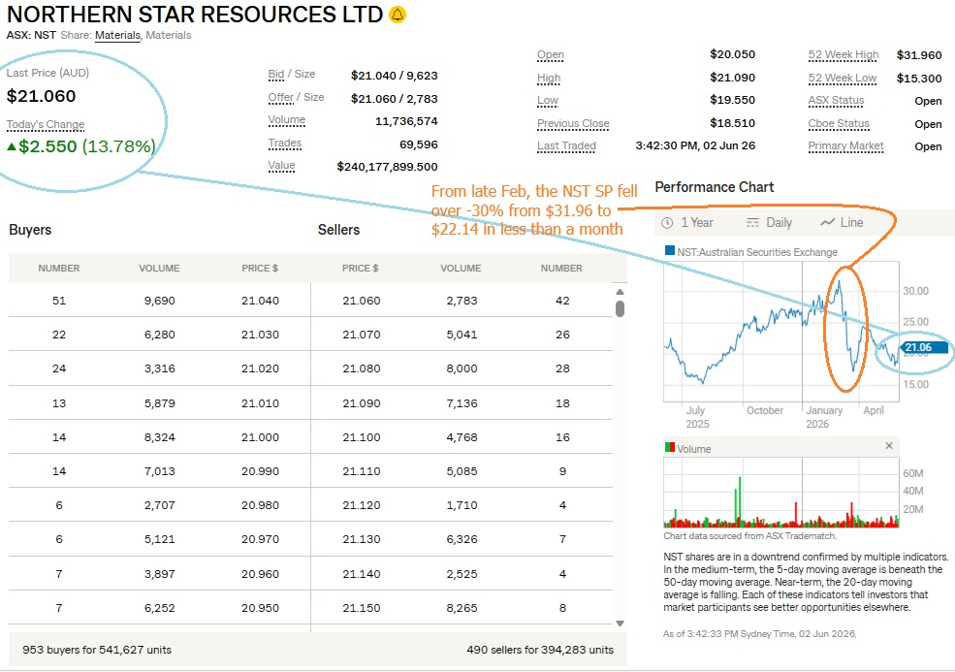The image size is (955, 672).
Task: Click the Bid / Size label
Action: click(x=291, y=75)
